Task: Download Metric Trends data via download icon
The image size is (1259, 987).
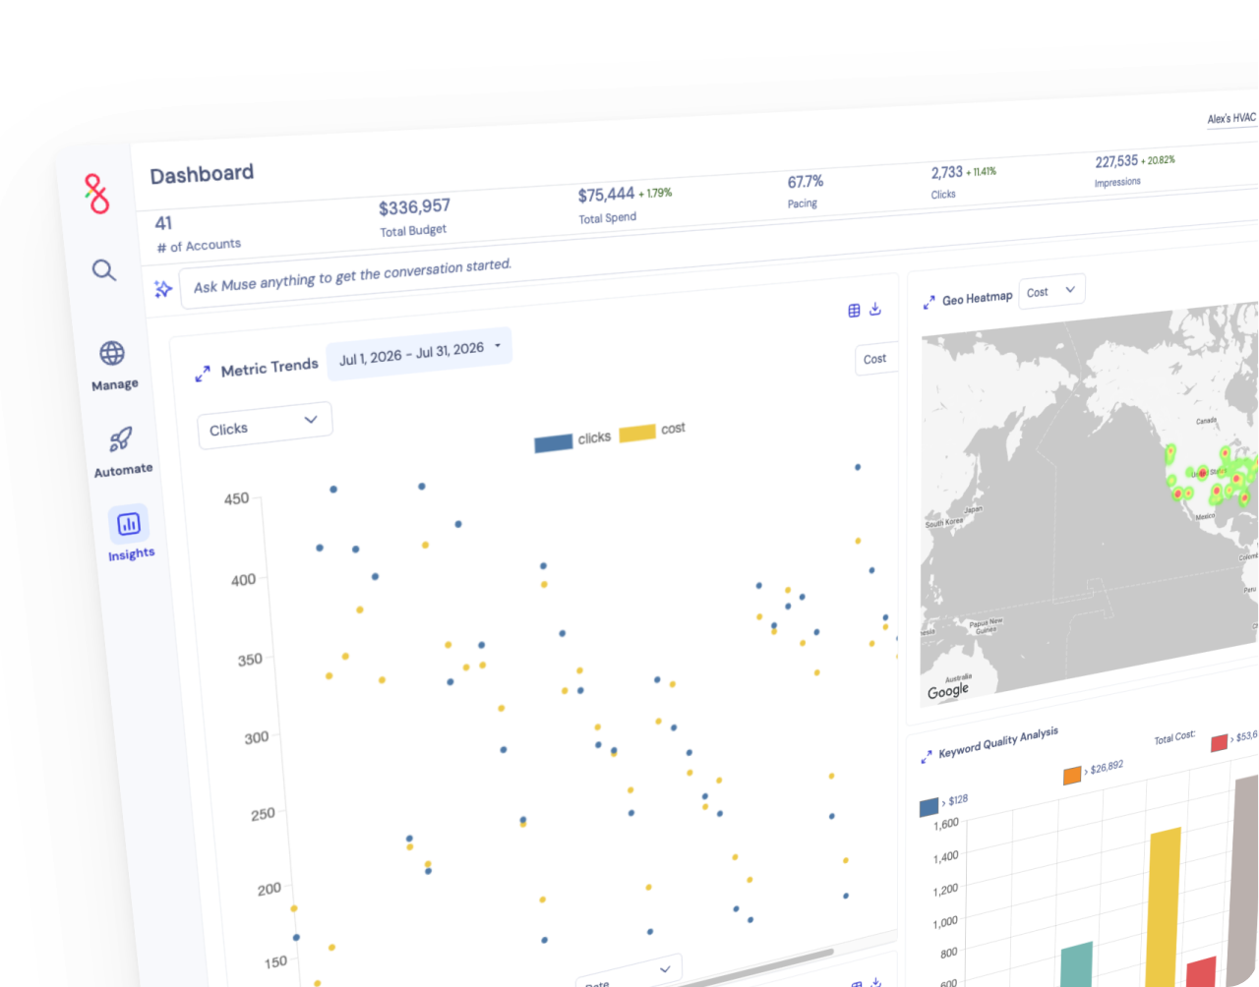Action: pos(875,309)
